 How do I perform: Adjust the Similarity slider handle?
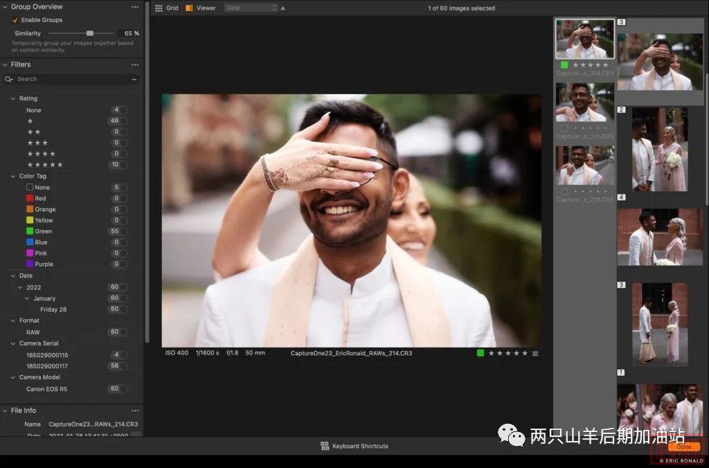point(90,33)
